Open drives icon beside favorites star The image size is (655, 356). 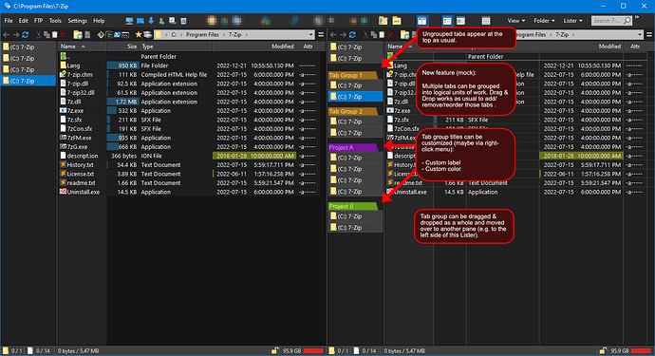pyautogui.click(x=147, y=35)
